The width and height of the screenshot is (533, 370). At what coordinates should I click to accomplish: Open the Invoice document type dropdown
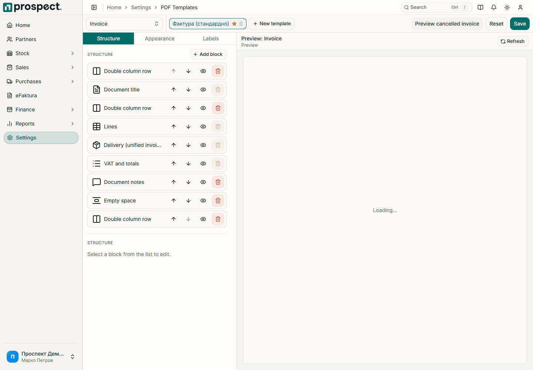(124, 24)
